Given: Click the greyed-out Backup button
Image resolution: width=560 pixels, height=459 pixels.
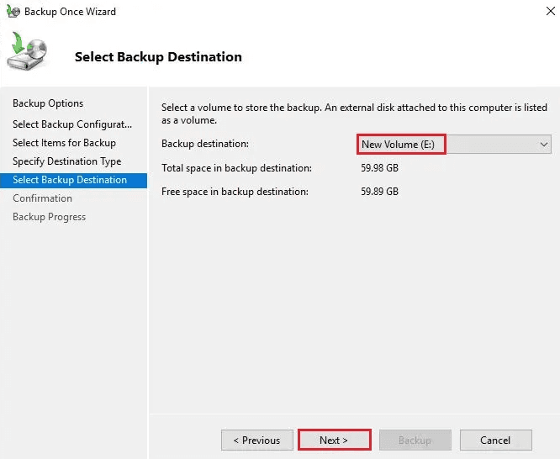Looking at the screenshot, I should [415, 441].
